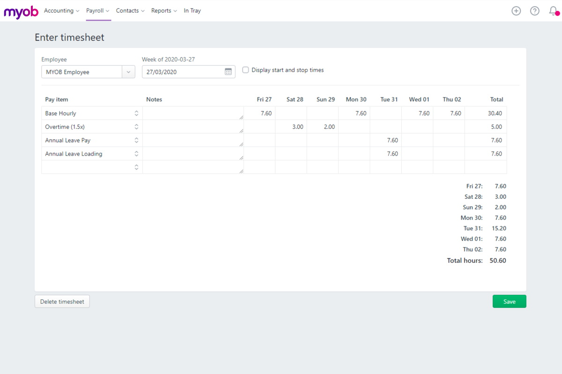Click the Mon 30 column header
This screenshot has width=562, height=374.
tap(356, 99)
